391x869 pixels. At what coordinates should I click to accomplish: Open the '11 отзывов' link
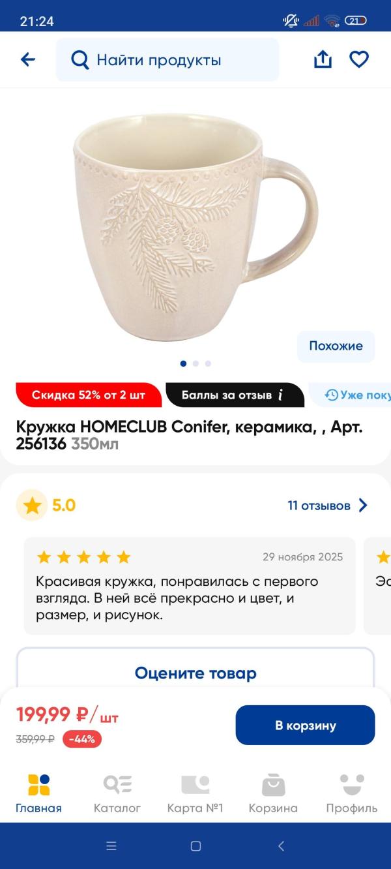click(319, 506)
